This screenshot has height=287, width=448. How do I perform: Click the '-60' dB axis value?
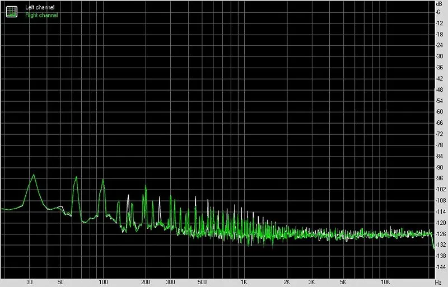pyautogui.click(x=440, y=112)
